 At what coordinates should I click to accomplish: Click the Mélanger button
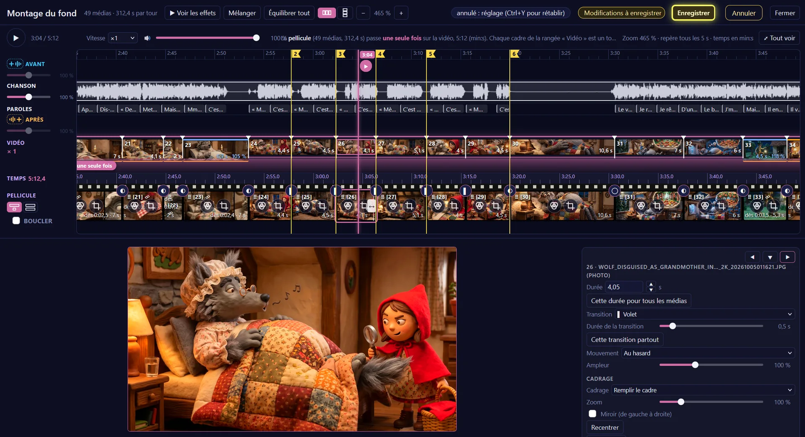[242, 13]
